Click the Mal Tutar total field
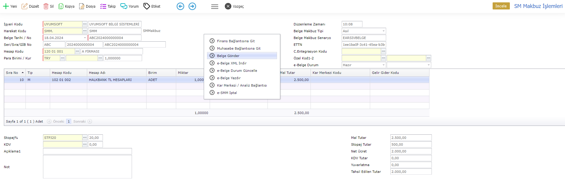This screenshot has height=182, width=565. (x=411, y=138)
